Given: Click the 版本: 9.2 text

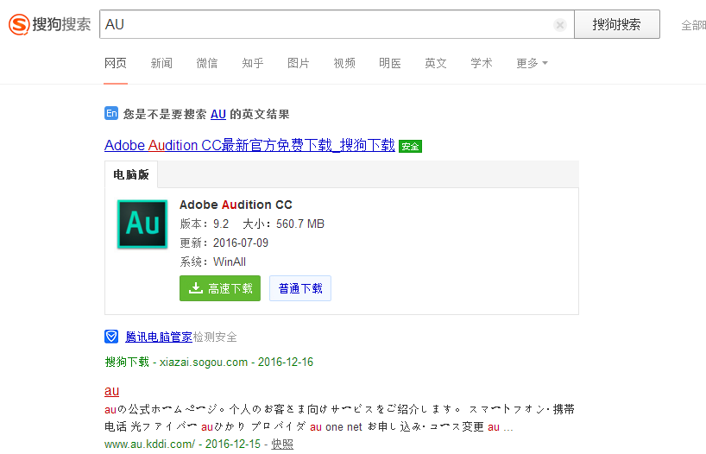Looking at the screenshot, I should 205,224.
